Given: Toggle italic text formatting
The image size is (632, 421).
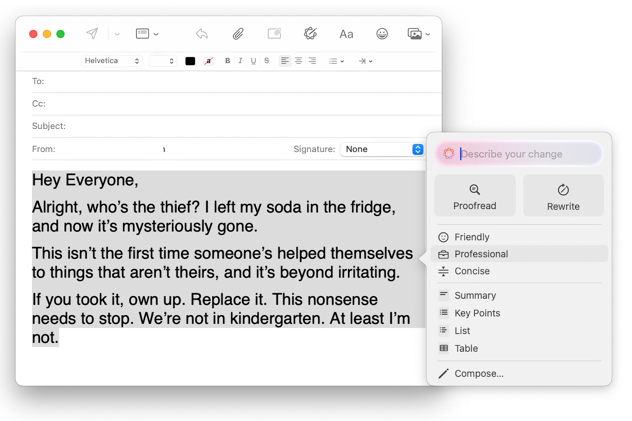Looking at the screenshot, I should pos(240,61).
